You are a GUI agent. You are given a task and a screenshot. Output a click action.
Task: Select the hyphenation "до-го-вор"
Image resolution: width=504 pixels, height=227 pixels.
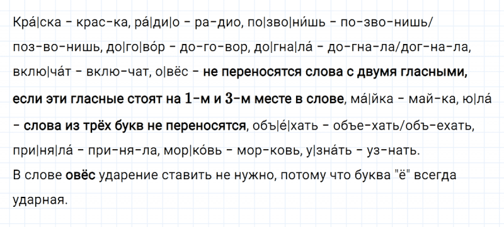[214, 47]
